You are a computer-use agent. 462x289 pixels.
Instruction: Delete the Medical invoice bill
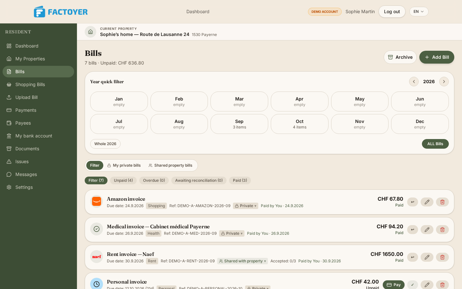point(442,230)
